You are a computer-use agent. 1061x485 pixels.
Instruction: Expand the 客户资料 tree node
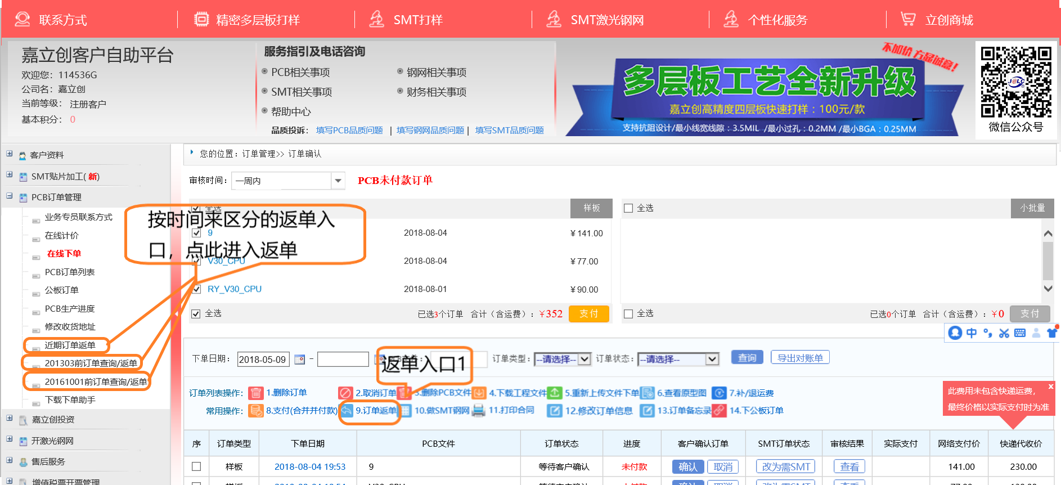[x=10, y=154]
